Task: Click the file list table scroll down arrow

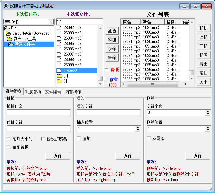Action: pos(192,79)
